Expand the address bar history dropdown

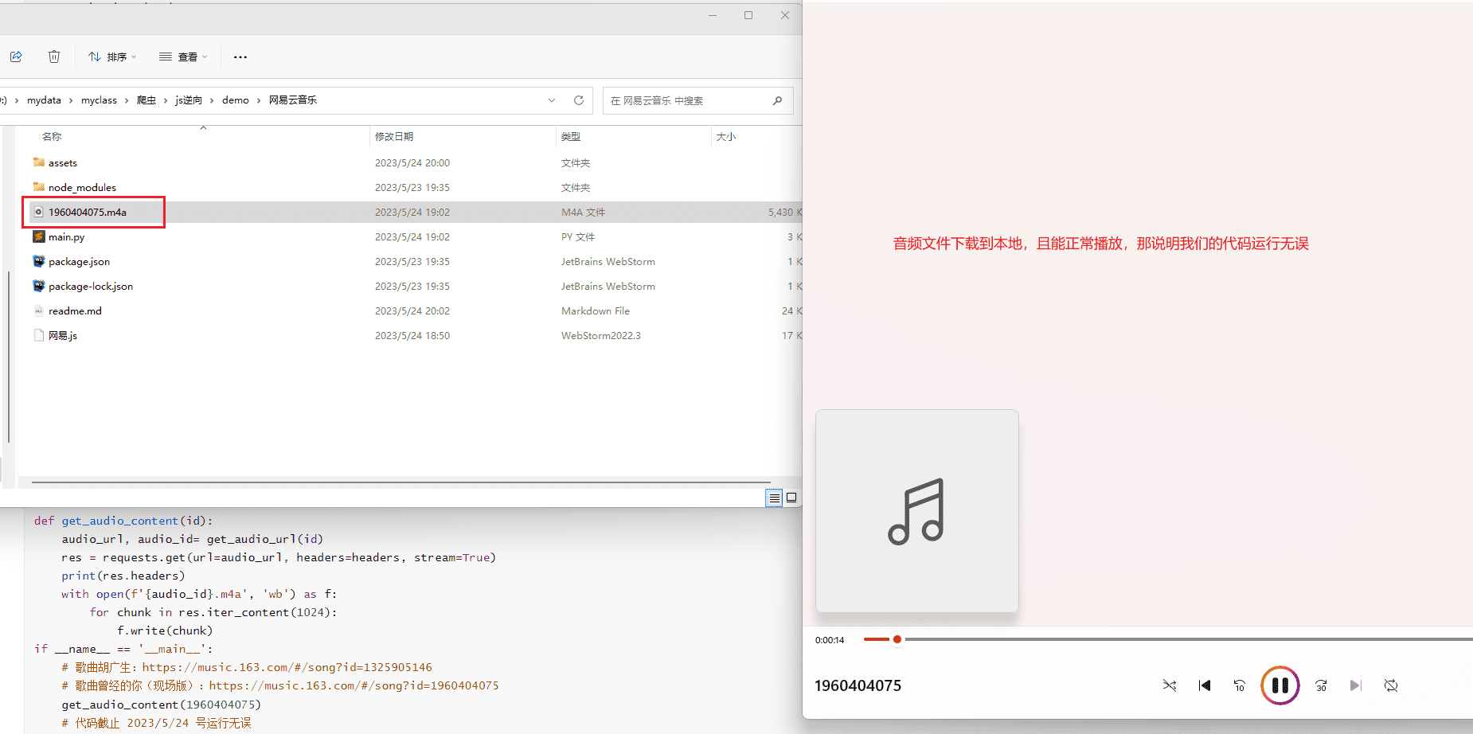point(552,100)
